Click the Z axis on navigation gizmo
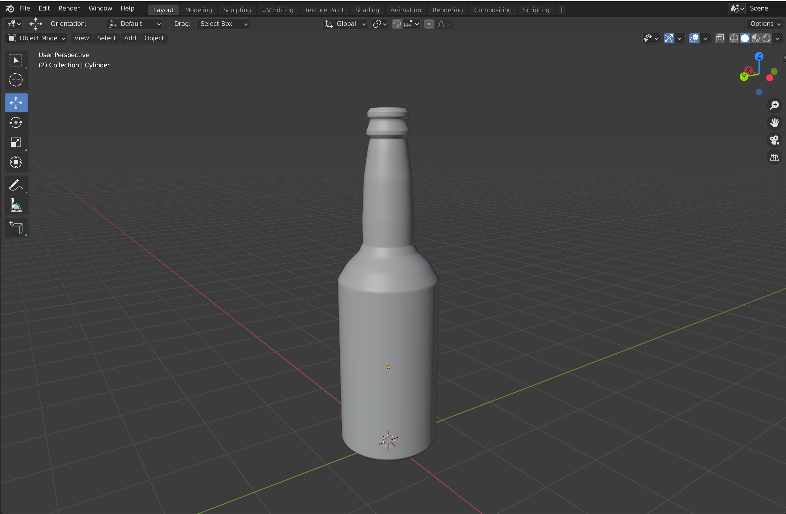786x514 pixels. tap(759, 56)
